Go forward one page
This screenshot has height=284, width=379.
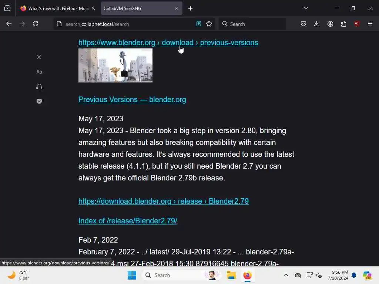(22, 24)
